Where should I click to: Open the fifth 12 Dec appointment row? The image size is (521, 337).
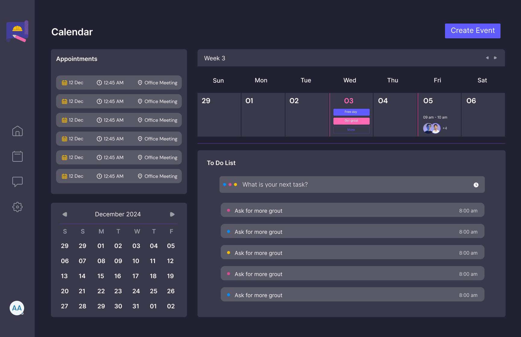pyautogui.click(x=119, y=157)
